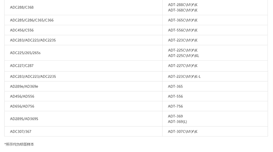Viewport: 273px width, 152px height.
Task: Select the ADT-288C\M\Y\K toner text
Action: pyautogui.click(x=182, y=5)
